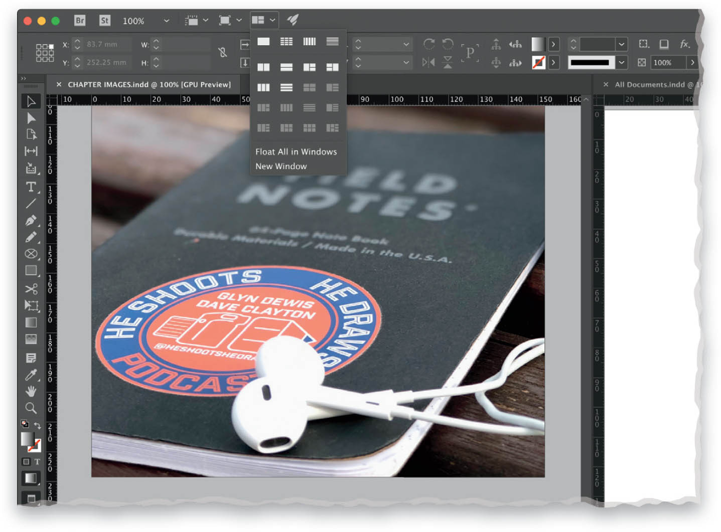This screenshot has width=721, height=532.
Task: Select the Type tool
Action: [31, 187]
